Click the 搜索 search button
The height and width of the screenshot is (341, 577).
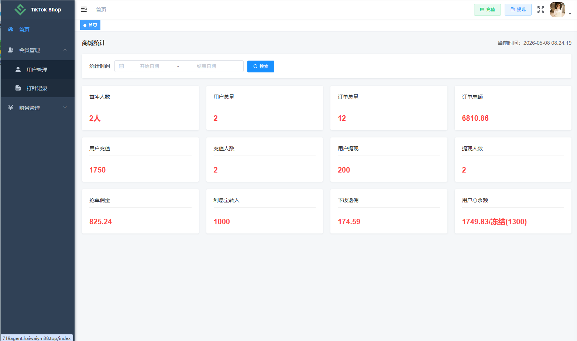pyautogui.click(x=261, y=67)
